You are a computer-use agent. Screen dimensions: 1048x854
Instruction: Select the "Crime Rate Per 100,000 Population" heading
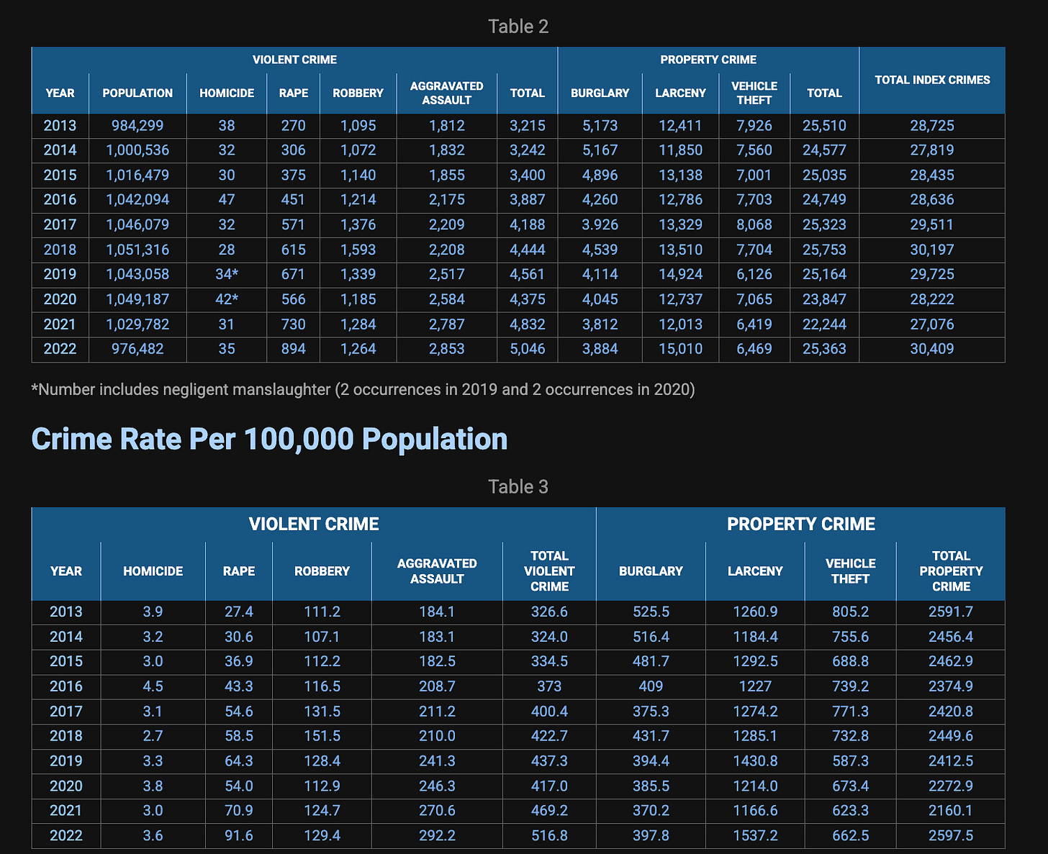click(269, 439)
